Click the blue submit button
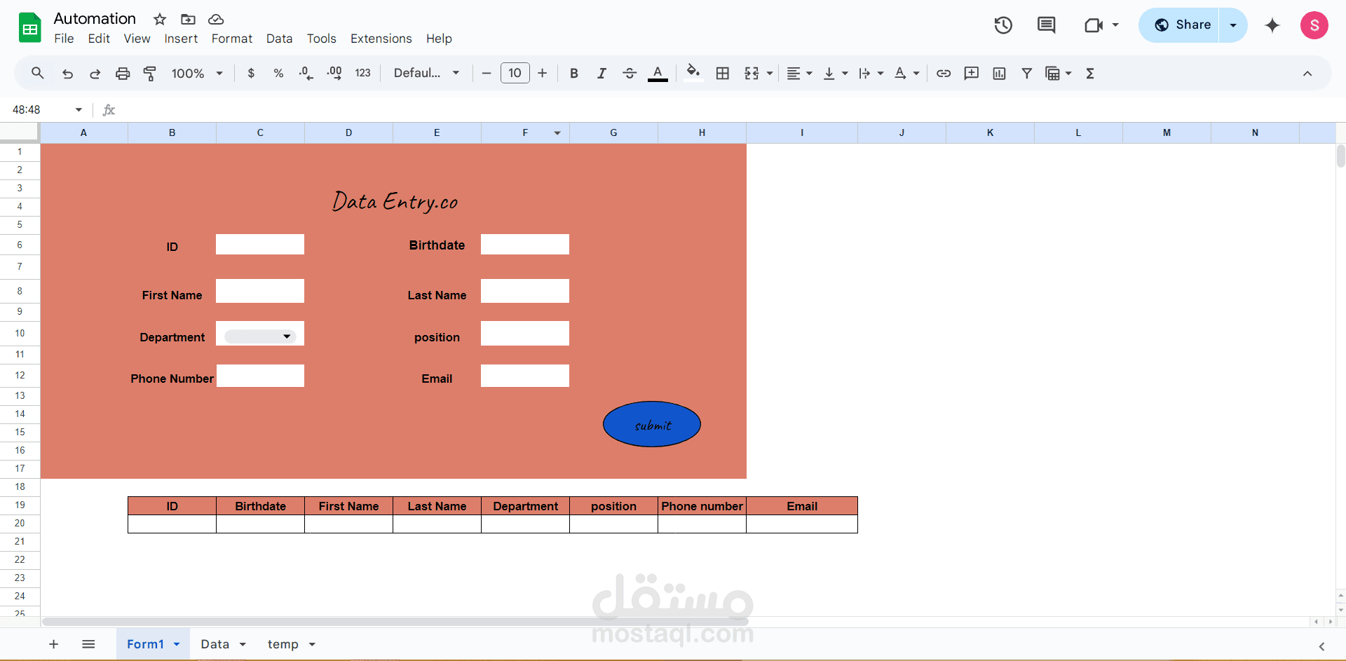The image size is (1346, 661). click(652, 424)
